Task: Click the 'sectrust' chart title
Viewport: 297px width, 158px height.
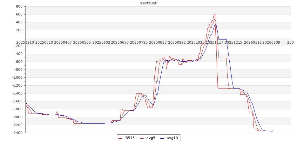Action: tap(148, 3)
